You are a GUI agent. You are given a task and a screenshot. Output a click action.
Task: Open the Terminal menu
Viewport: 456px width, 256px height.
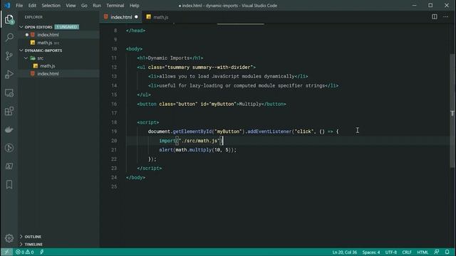[x=115, y=6]
